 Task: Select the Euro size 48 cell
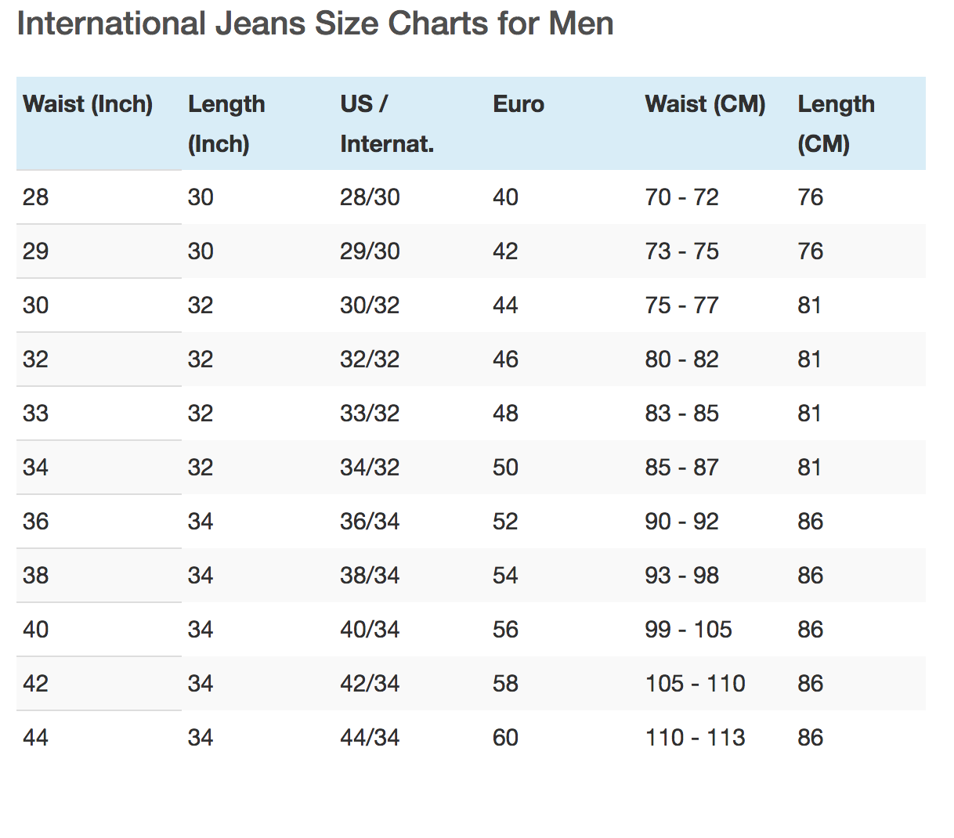(506, 414)
